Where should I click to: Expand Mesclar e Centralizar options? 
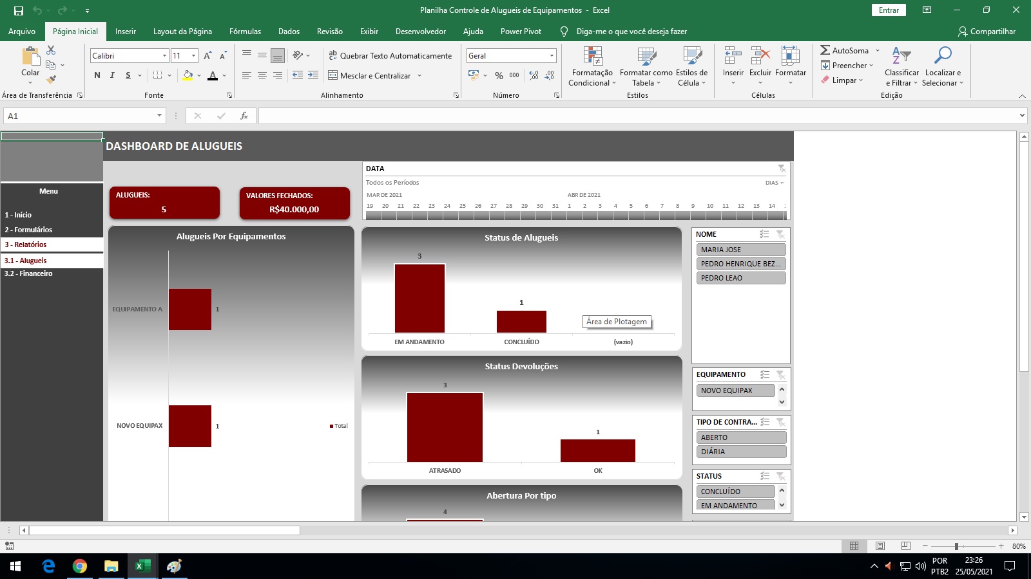[419, 76]
